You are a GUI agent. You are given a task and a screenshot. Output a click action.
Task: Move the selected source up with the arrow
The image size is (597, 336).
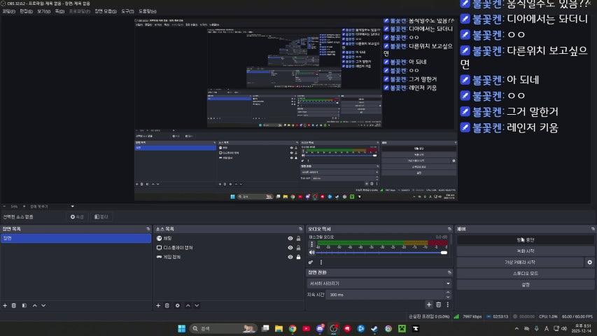tap(187, 305)
